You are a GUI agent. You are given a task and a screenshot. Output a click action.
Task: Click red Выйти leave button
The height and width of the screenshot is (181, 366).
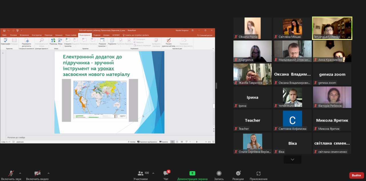pos(357,175)
